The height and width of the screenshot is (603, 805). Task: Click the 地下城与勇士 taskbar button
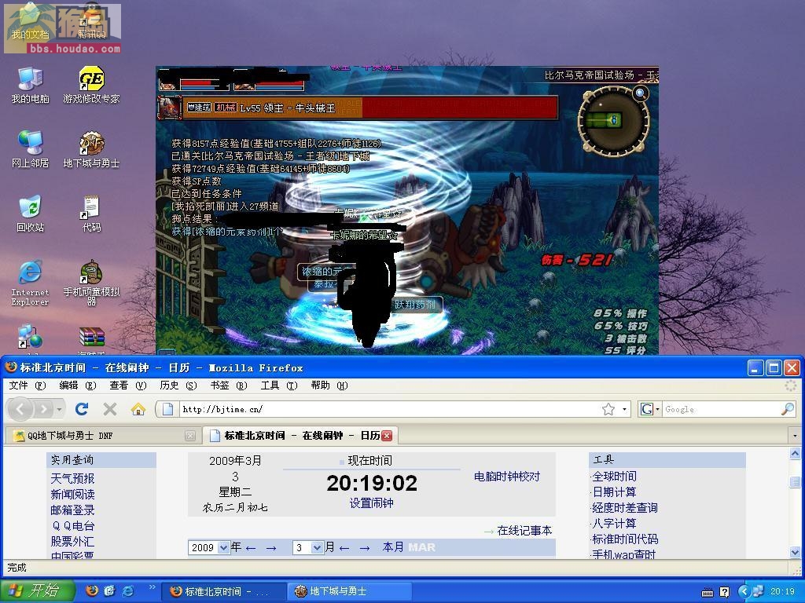pyautogui.click(x=349, y=591)
